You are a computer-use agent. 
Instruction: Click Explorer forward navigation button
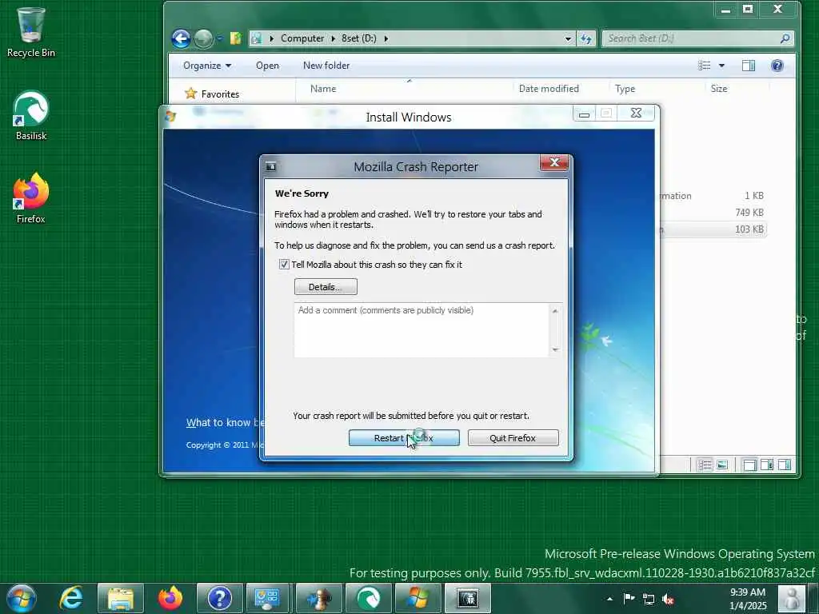point(203,38)
